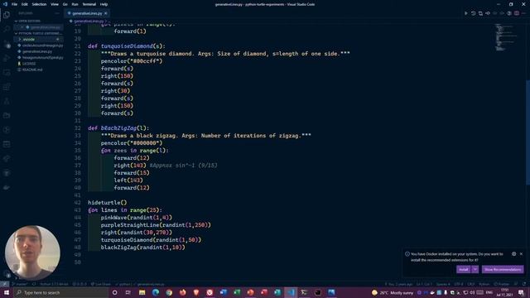Open the weather widget Mostly sunny

point(392,292)
